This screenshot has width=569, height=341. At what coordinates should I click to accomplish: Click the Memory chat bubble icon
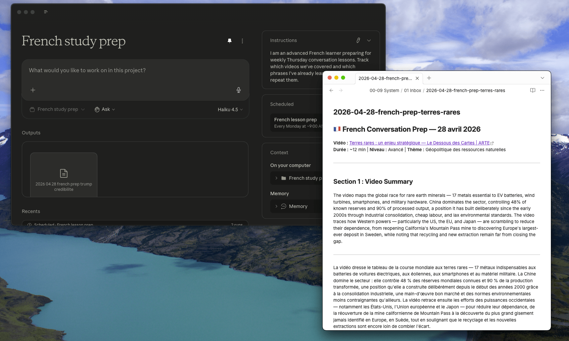point(284,206)
